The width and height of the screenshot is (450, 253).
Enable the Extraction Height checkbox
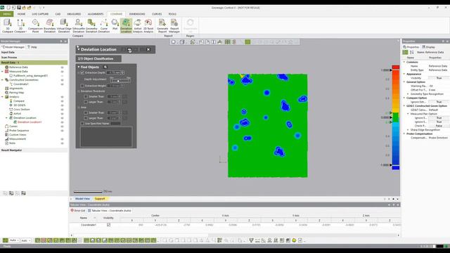(82, 86)
